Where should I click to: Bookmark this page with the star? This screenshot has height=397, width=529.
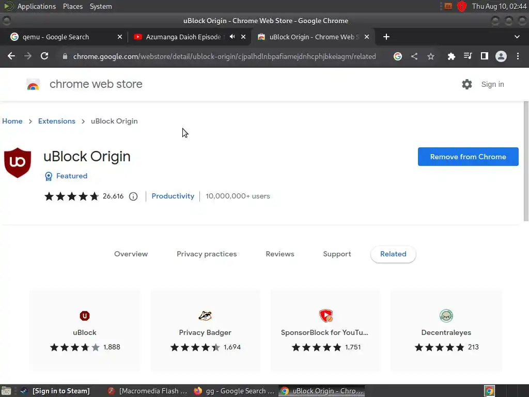click(431, 56)
